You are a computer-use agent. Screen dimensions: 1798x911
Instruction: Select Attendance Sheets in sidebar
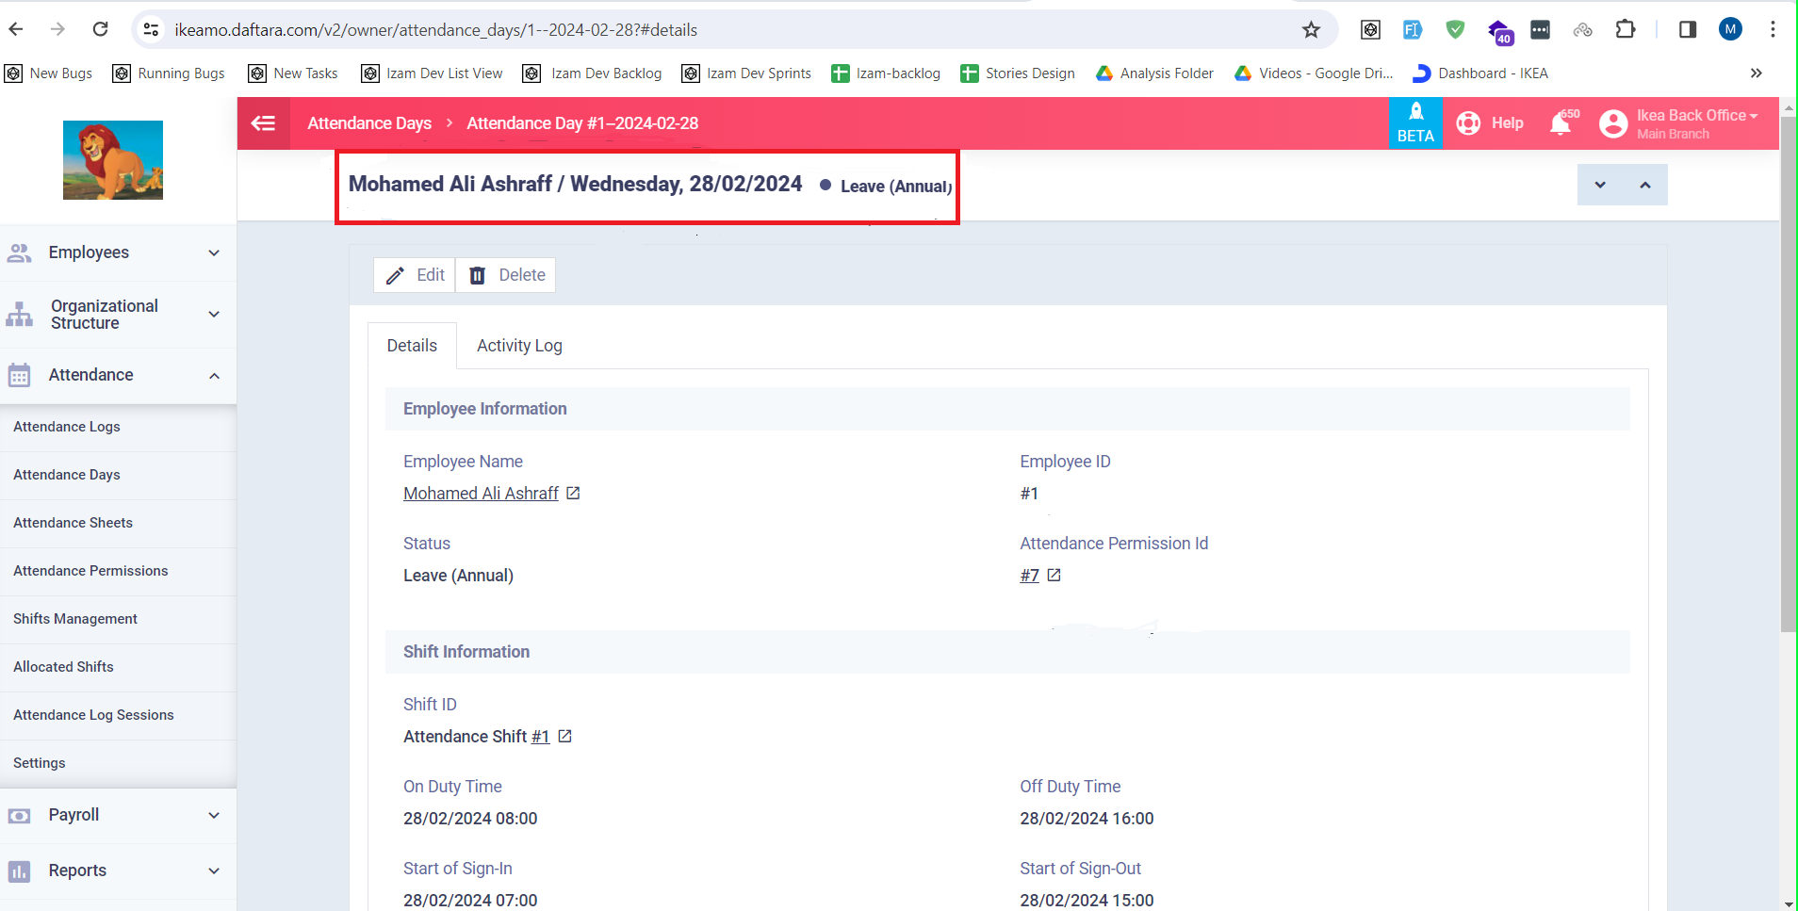click(73, 523)
